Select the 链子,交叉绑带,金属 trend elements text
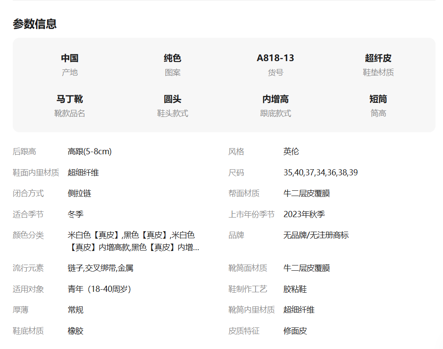 click(x=100, y=268)
